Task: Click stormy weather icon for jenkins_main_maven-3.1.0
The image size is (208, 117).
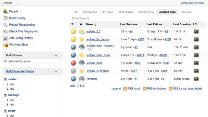Action: pos(82,47)
